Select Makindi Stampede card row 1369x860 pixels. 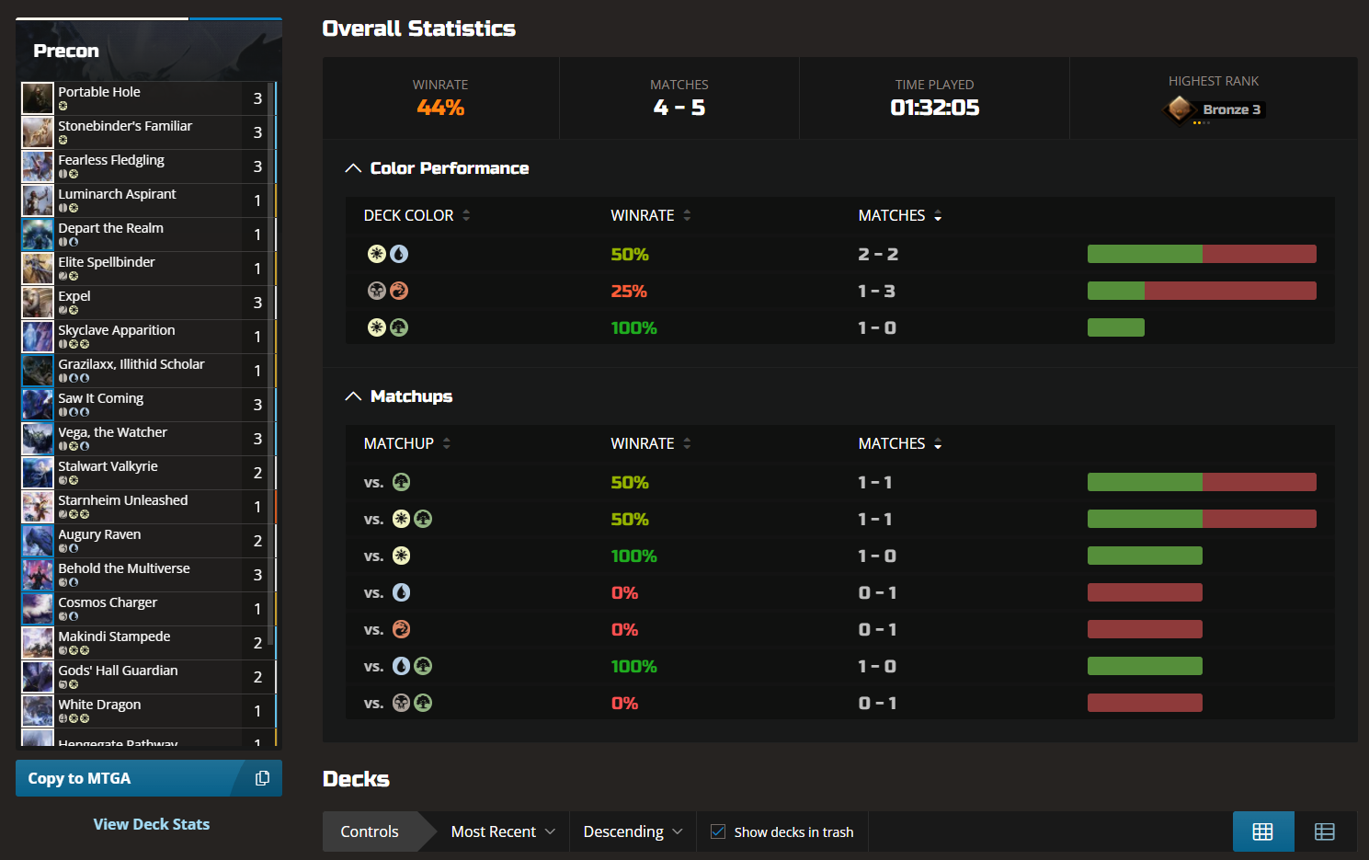(x=148, y=643)
